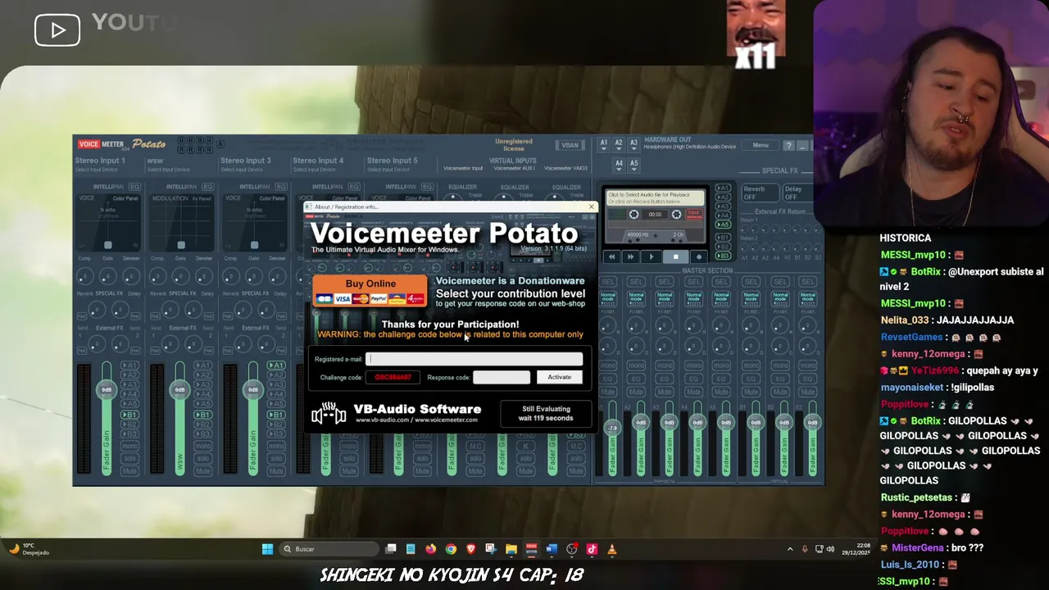The height and width of the screenshot is (590, 1049).
Task: Open File Explorer from the taskbar
Action: pyautogui.click(x=511, y=549)
